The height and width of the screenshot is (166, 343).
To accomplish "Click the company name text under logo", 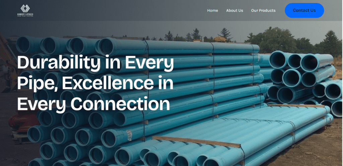I will point(25,14).
